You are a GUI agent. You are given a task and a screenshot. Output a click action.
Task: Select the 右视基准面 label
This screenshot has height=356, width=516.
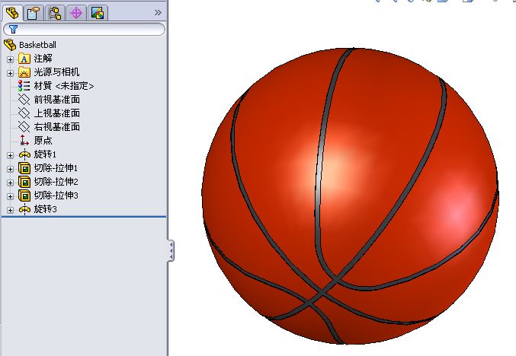tap(57, 127)
